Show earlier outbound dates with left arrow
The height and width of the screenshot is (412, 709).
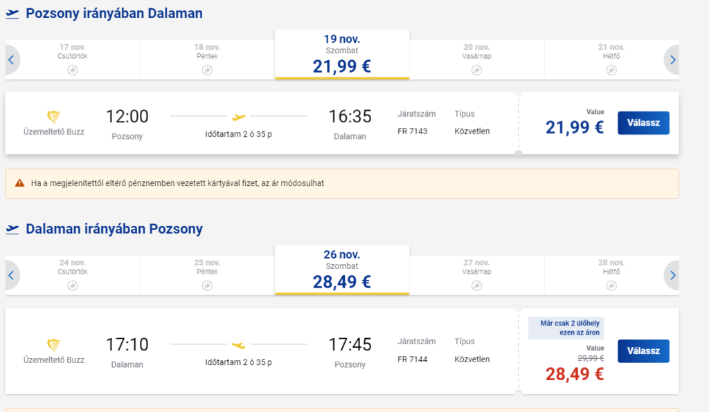point(11,59)
